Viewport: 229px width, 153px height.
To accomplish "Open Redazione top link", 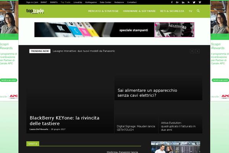I will coord(119,2).
